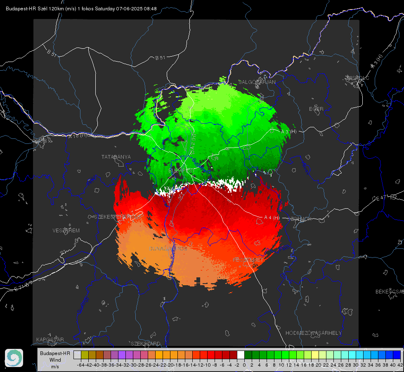Viewport: 404px width, 372px height.
Task: Pick the olive swatch between -64 and -42
Action: coord(85,355)
